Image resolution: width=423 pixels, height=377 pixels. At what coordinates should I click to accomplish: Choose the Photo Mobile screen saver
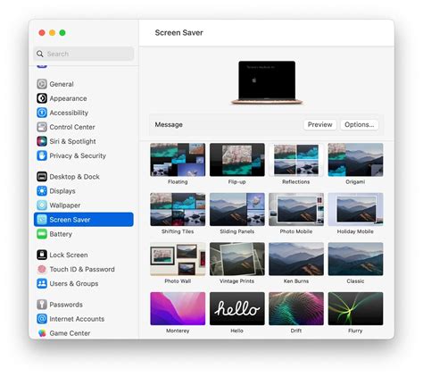[296, 209]
